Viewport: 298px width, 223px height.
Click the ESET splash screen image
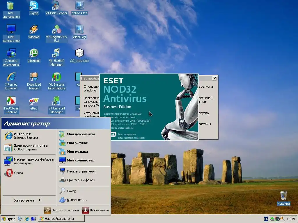[x=149, y=107]
